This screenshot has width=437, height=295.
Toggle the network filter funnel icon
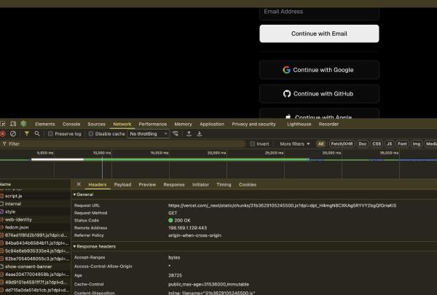[x=27, y=134]
